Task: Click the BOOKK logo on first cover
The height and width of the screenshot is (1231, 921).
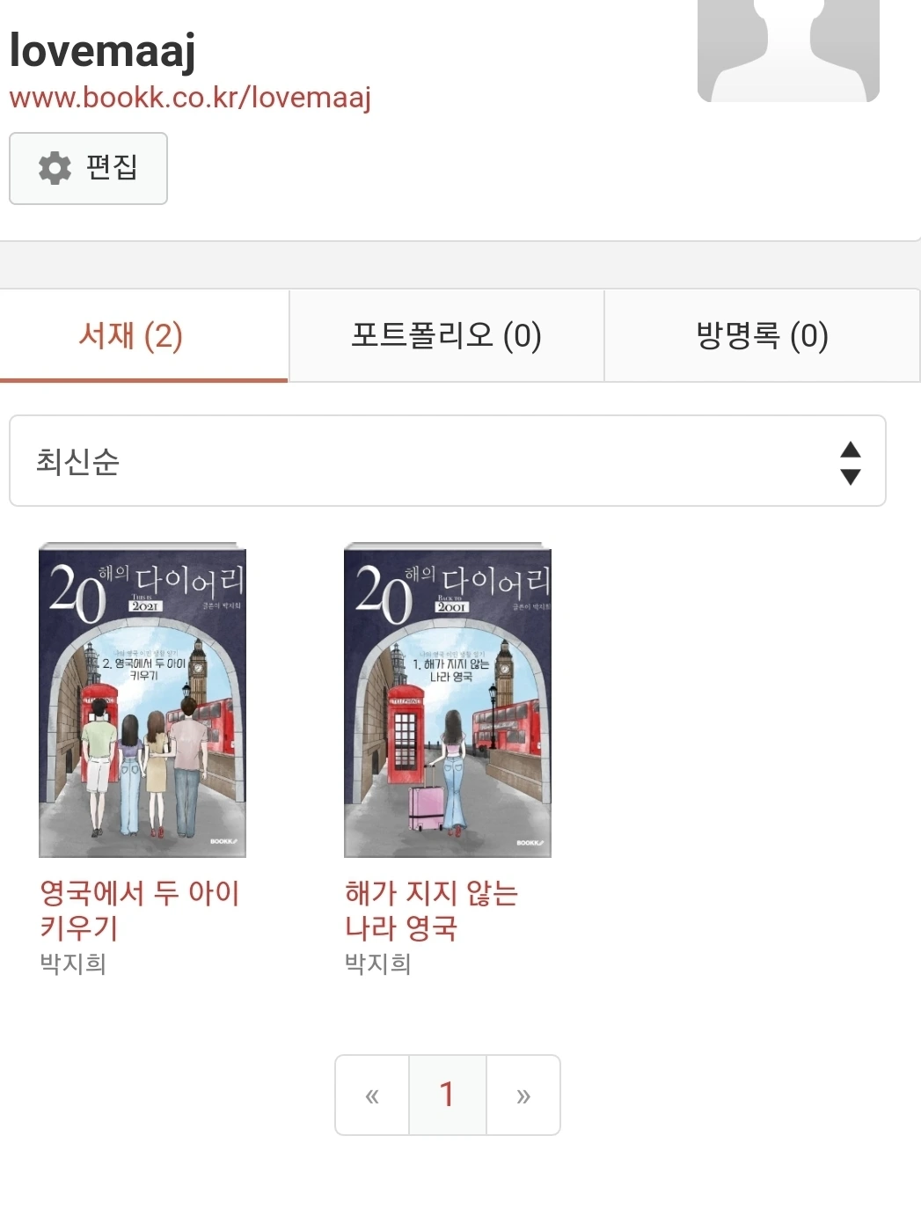Action: [x=223, y=842]
